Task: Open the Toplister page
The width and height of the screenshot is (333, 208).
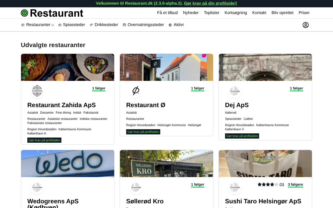Action: pyautogui.click(x=212, y=13)
